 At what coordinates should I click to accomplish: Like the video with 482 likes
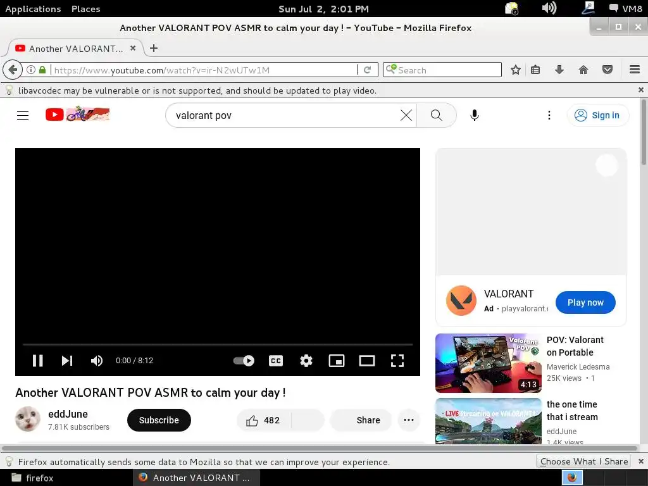click(264, 420)
